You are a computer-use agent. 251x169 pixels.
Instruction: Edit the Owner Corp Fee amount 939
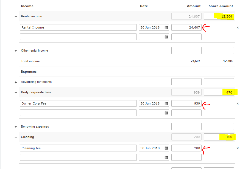pyautogui.click(x=186, y=103)
